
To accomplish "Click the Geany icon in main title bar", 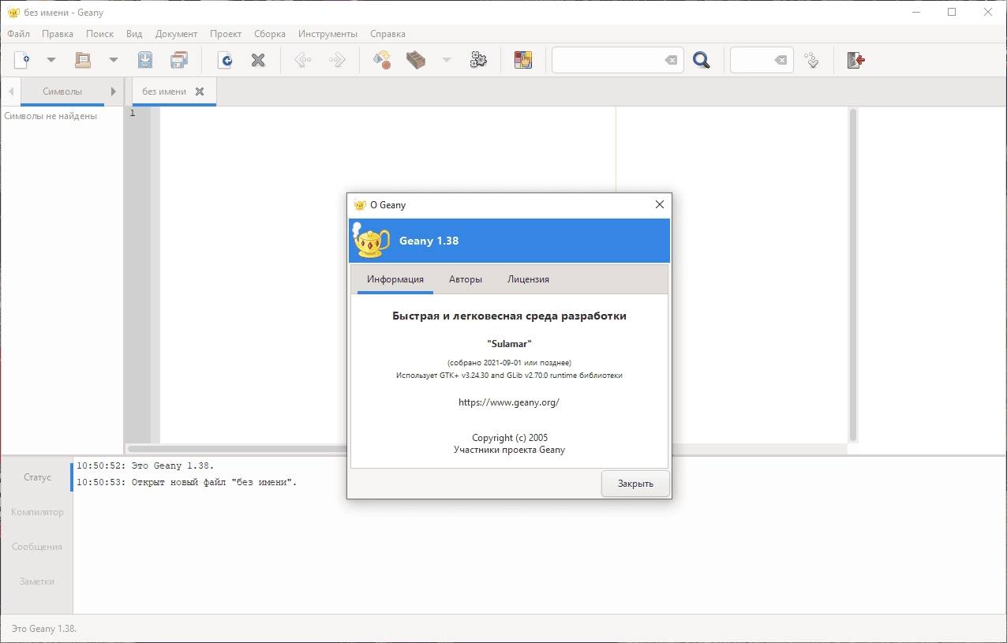I will pos(13,13).
